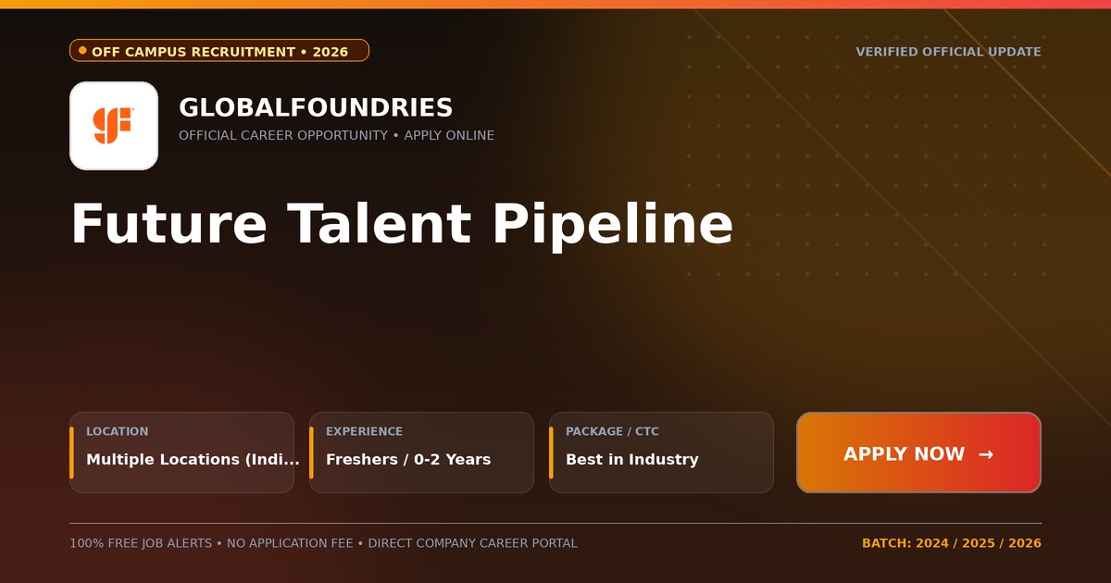The width and height of the screenshot is (1111, 583).
Task: Open the Experience info card
Action: point(421,453)
